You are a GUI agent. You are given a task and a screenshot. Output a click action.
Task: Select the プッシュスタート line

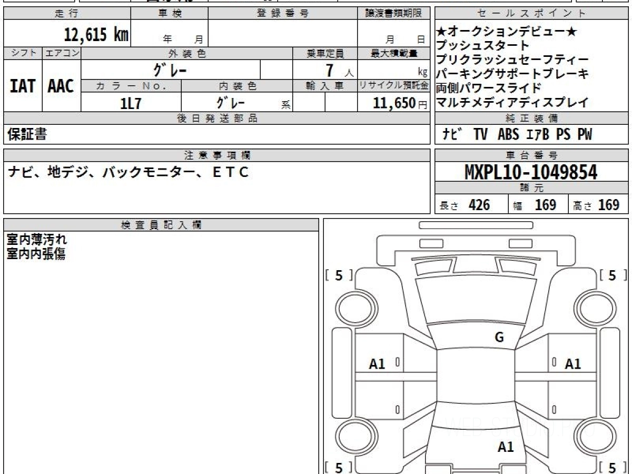[482, 46]
